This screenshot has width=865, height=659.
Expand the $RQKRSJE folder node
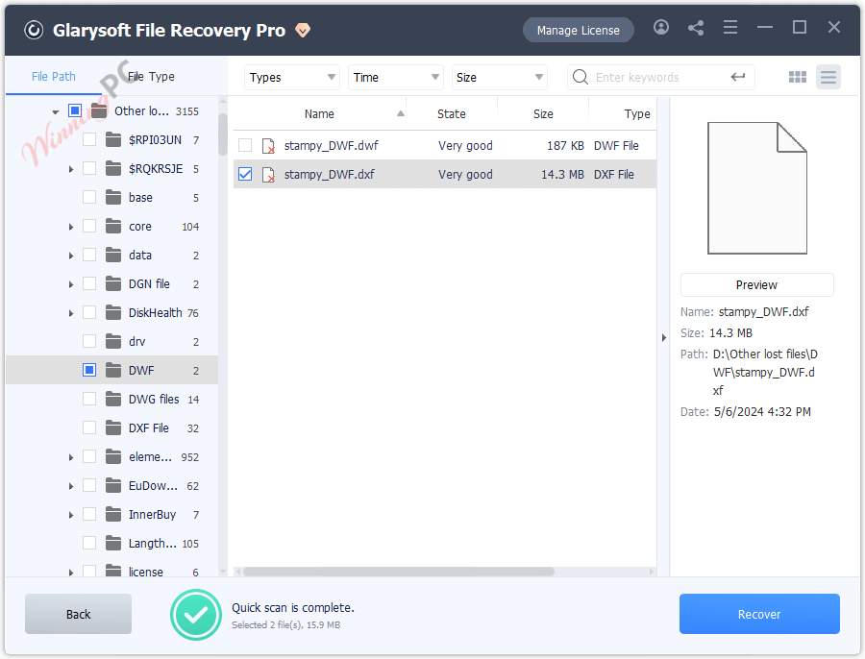coord(70,169)
